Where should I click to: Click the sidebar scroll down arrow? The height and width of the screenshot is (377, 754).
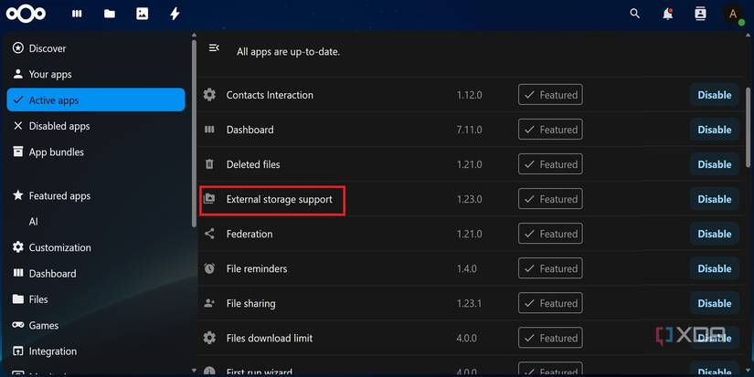[194, 371]
